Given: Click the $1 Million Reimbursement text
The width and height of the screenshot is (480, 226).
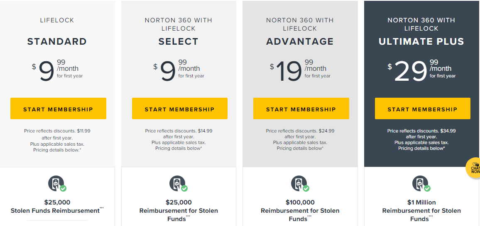Looking at the screenshot, I should click(x=421, y=210).
